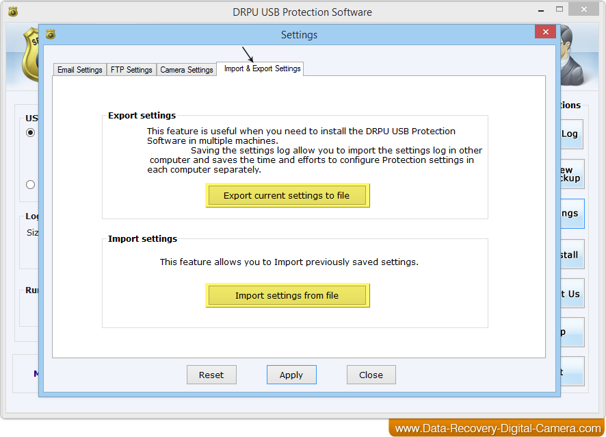
Task: Click the Close button in Settings dialog
Action: click(371, 375)
